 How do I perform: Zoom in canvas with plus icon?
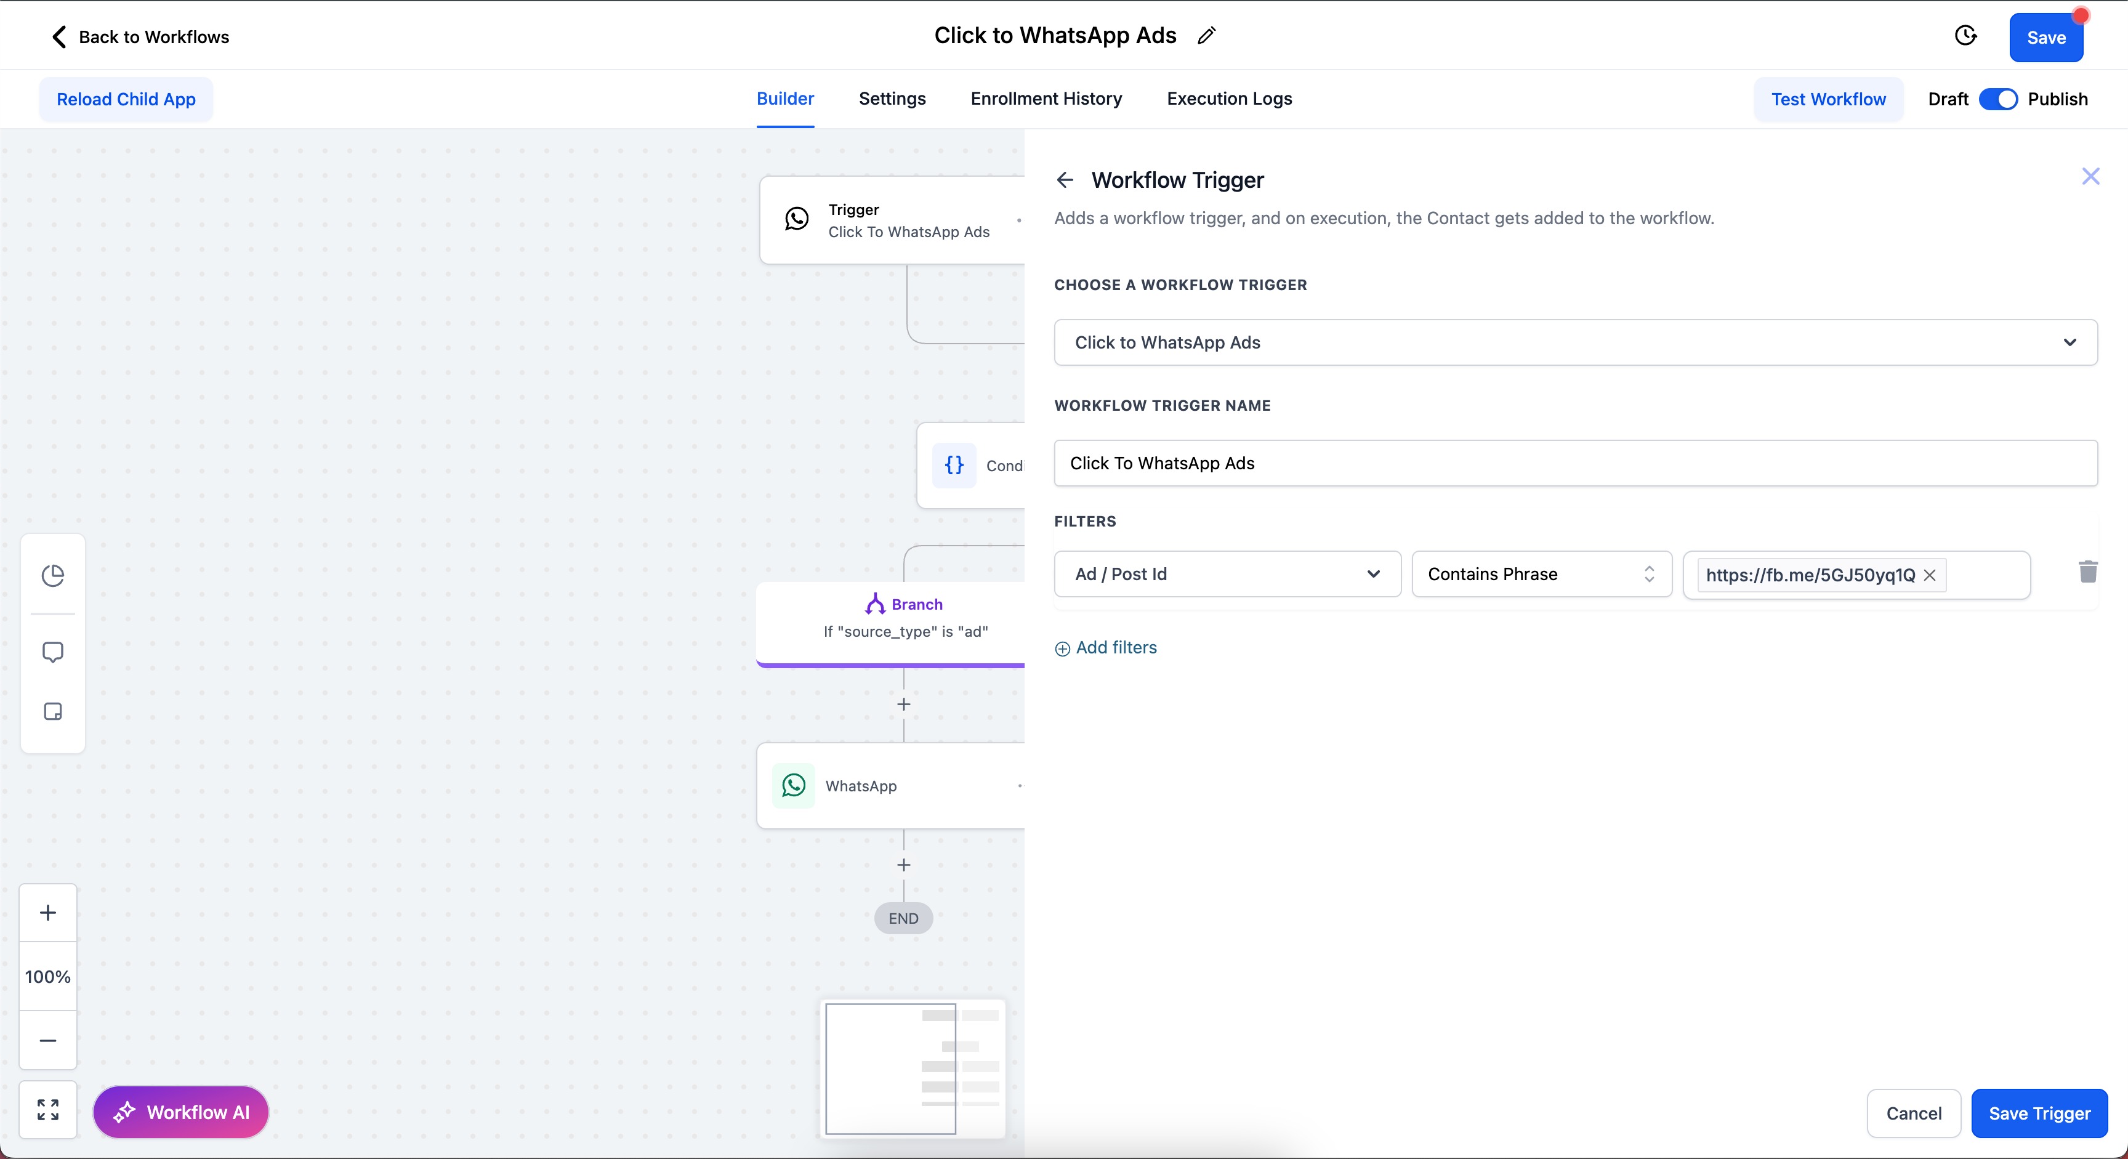(48, 913)
